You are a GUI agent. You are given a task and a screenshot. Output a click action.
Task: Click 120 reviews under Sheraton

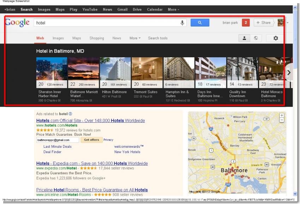55,84
